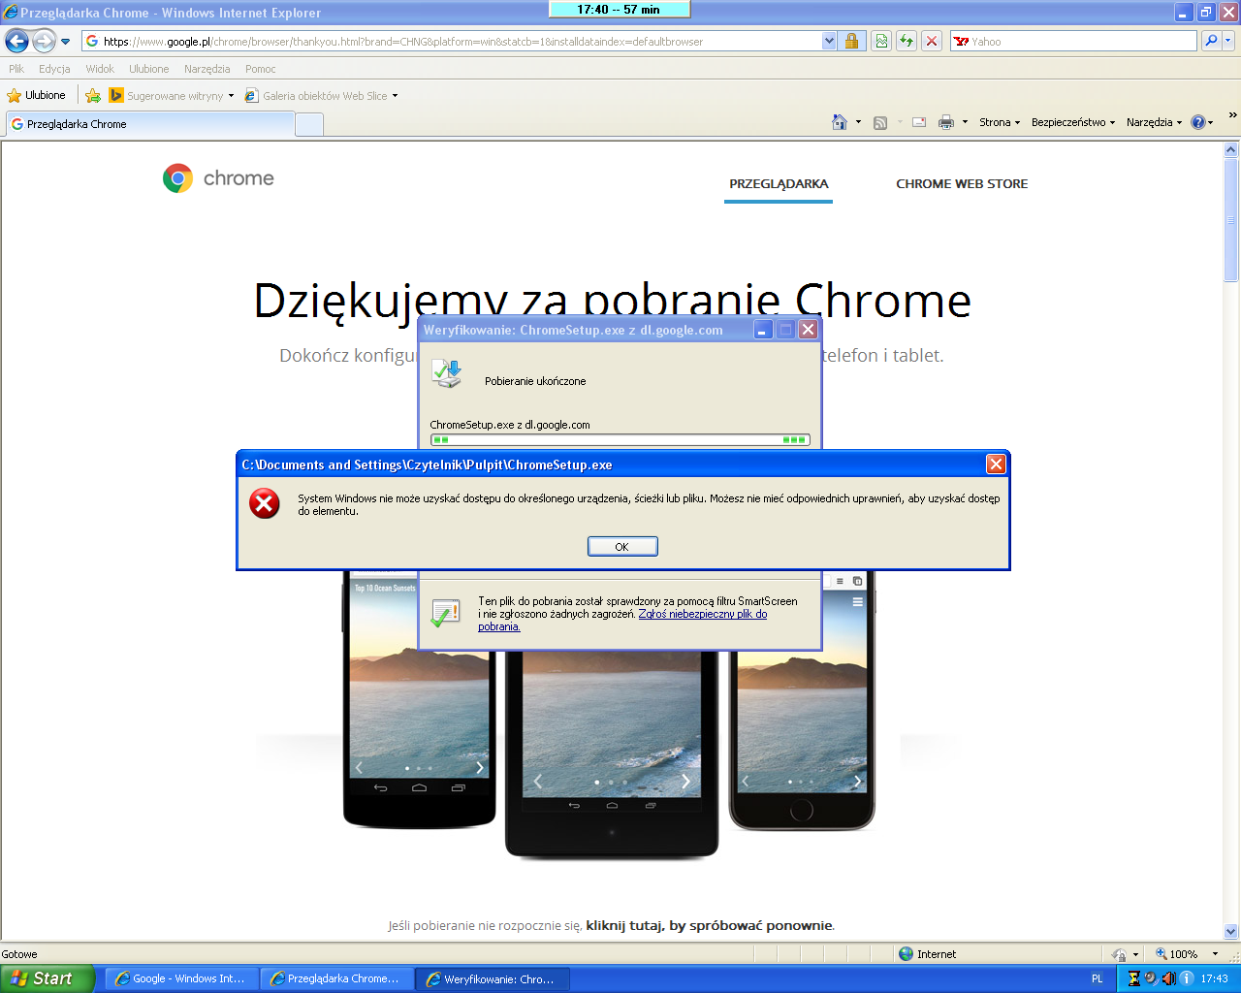Open the Edycja menu

point(54,69)
